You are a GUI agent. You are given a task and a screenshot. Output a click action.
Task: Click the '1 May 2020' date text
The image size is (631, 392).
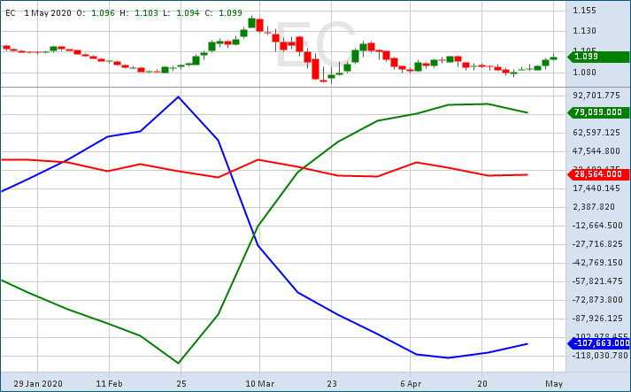click(48, 13)
